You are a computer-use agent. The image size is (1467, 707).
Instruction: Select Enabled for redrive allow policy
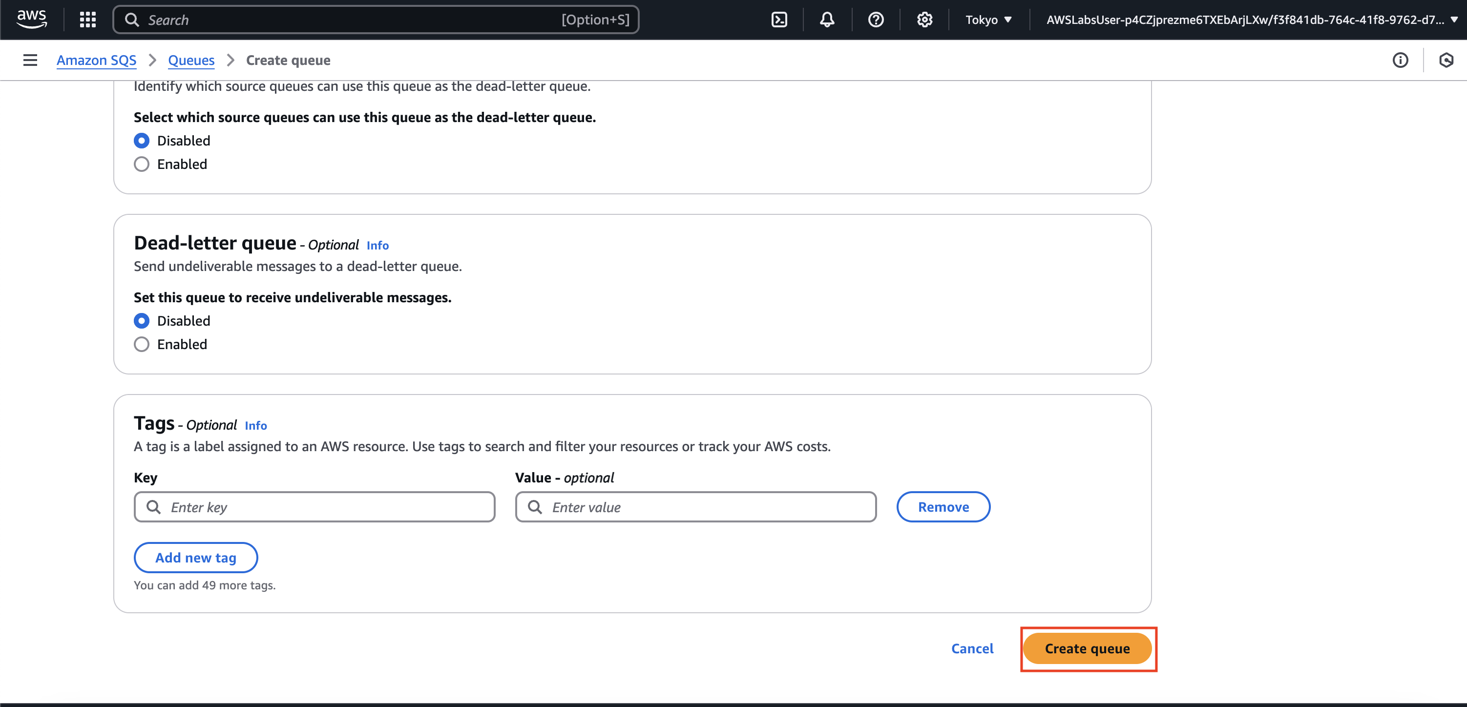pos(142,164)
